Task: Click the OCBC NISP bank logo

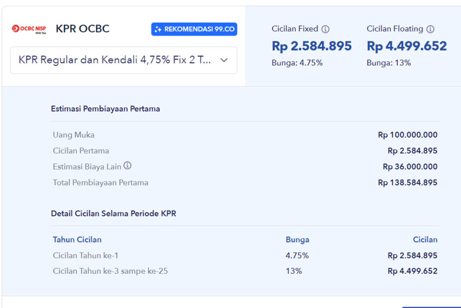Action: point(28,28)
